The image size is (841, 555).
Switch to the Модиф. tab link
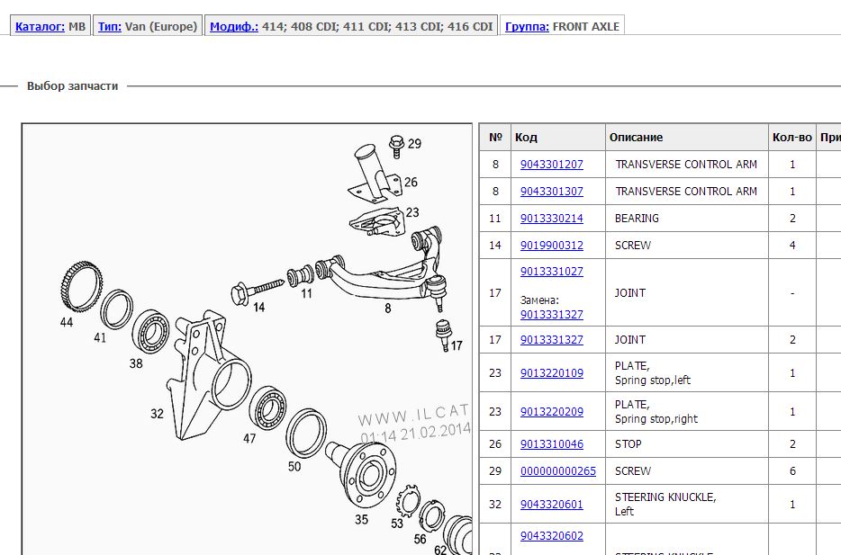233,27
